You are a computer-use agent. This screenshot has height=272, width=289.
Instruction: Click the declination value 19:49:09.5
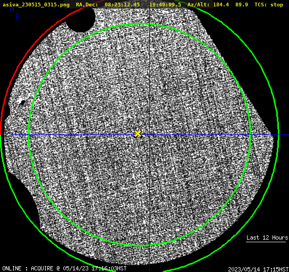tap(165, 5)
